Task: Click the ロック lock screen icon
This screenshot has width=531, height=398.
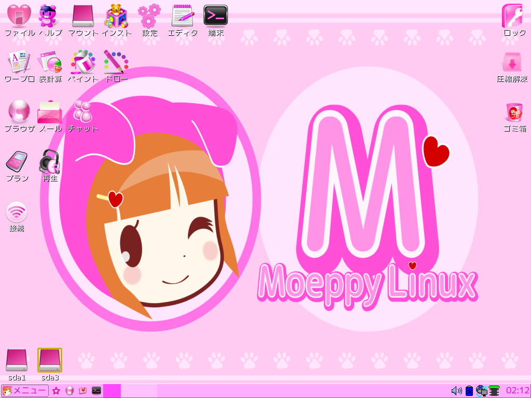Action: tap(513, 16)
